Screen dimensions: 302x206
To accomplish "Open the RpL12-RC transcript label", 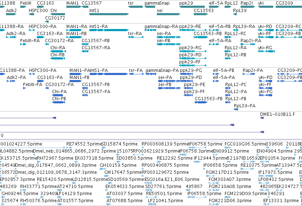I will point(235,33).
